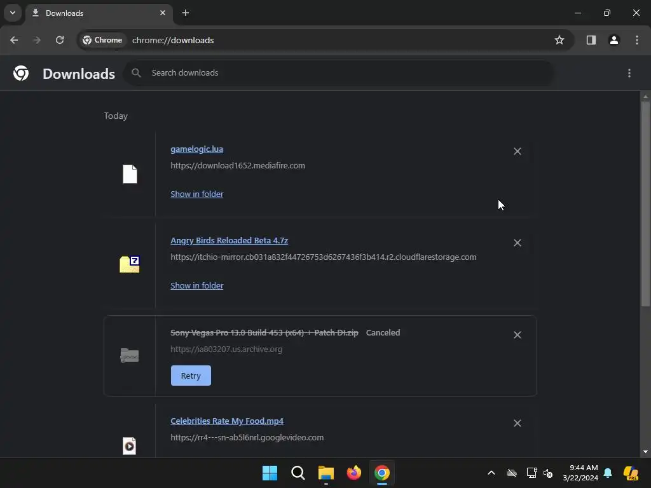651x488 pixels.
Task: Click the googlevideo.com source URL text
Action: click(247, 438)
